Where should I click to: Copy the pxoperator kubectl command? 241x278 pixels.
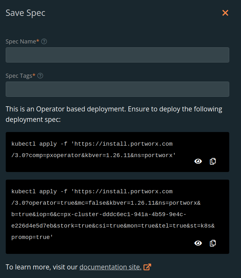click(x=213, y=161)
